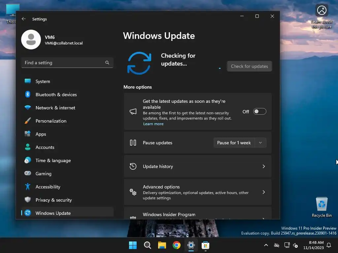
Task: Click the Settings gear taskbar icon
Action: 191,245
